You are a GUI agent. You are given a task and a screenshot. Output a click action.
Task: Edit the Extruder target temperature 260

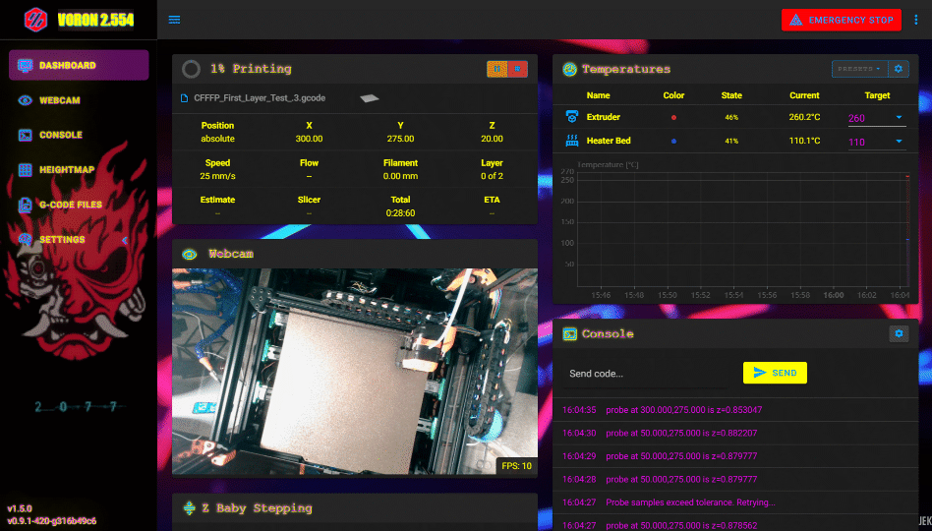[869, 118]
